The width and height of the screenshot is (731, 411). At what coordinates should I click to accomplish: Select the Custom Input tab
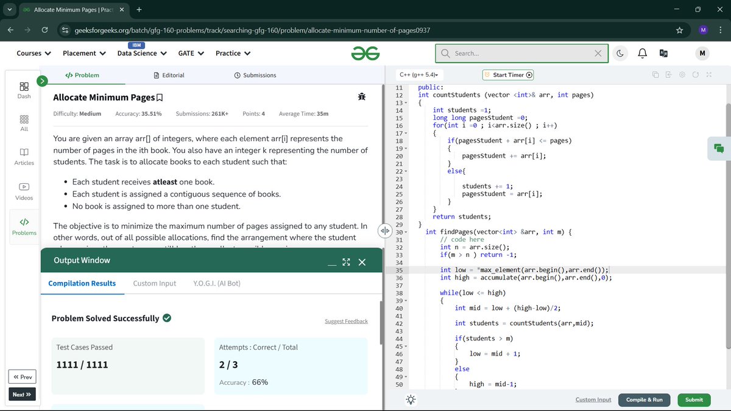pyautogui.click(x=155, y=283)
